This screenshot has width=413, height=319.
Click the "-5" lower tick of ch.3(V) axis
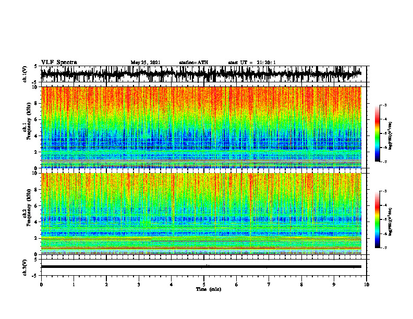tap(35, 276)
